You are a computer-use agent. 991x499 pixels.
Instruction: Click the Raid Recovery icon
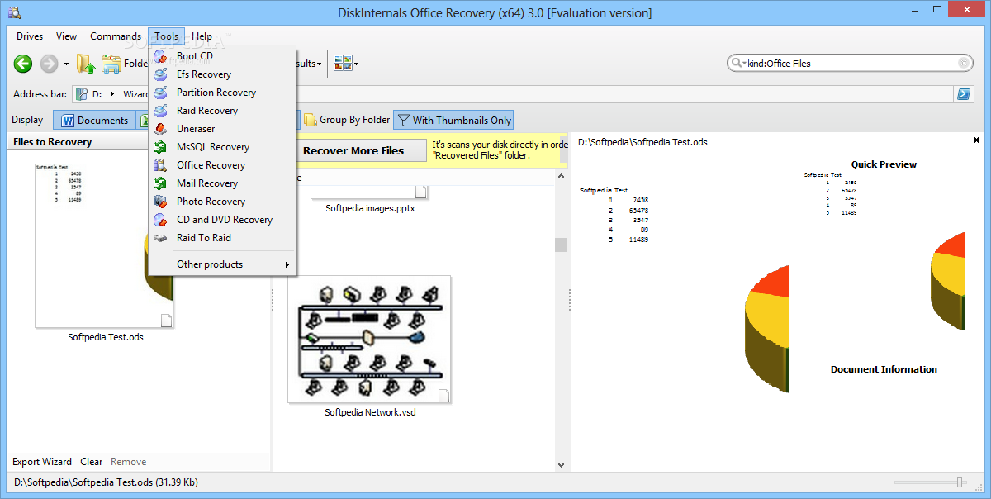(160, 111)
